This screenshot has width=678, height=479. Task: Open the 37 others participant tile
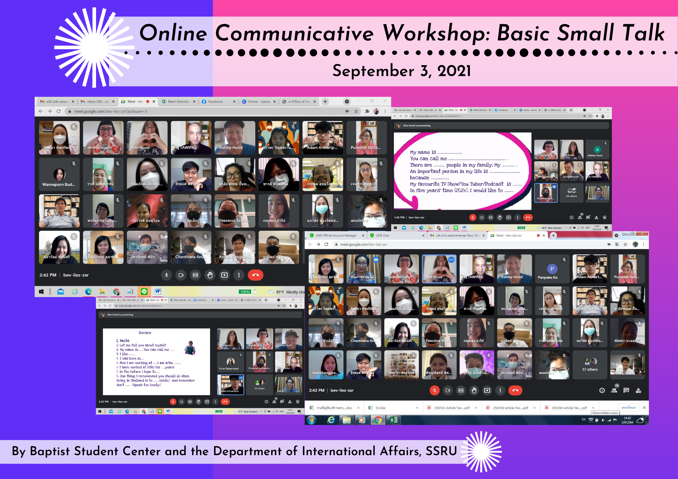(x=590, y=365)
